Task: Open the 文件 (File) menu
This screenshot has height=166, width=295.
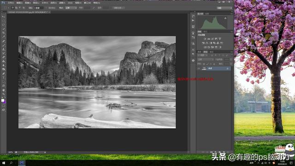Action: pos(11,3)
